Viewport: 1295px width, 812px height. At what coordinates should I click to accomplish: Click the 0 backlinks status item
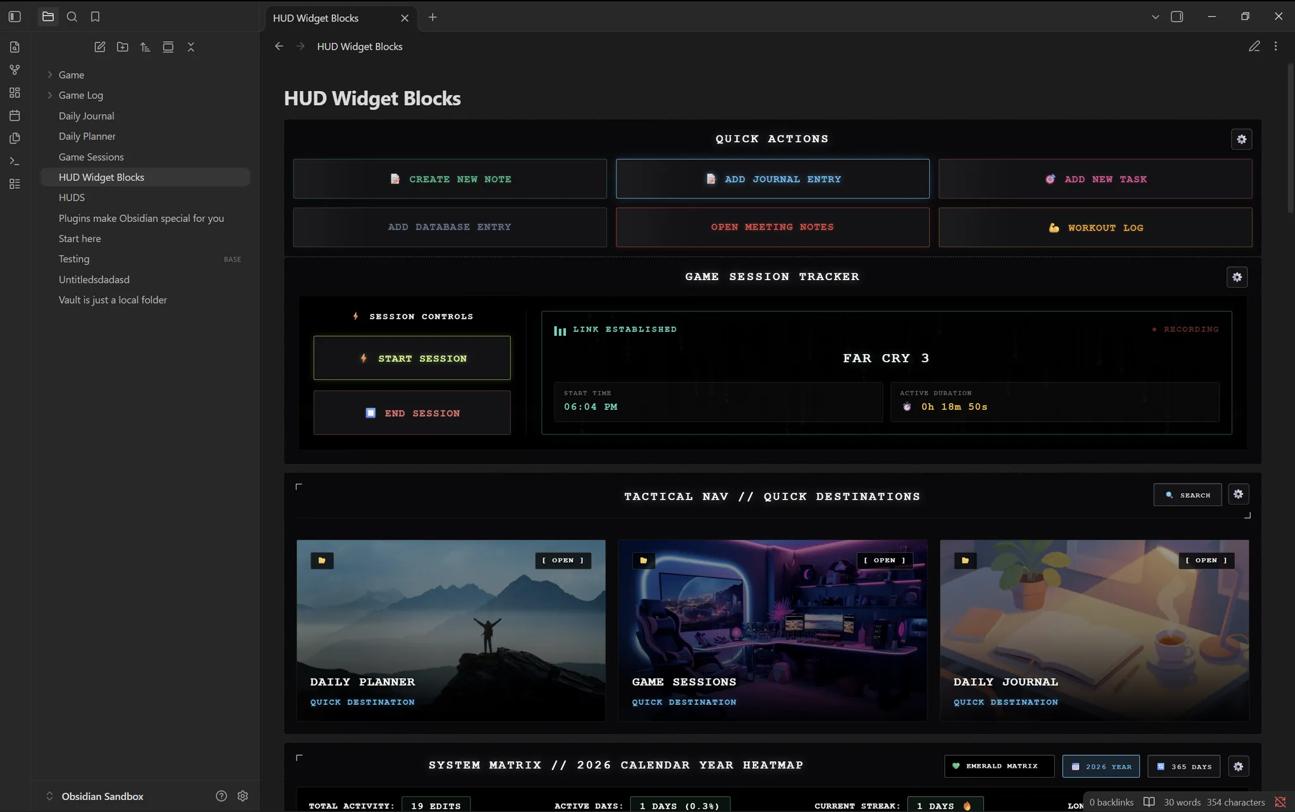[1111, 802]
